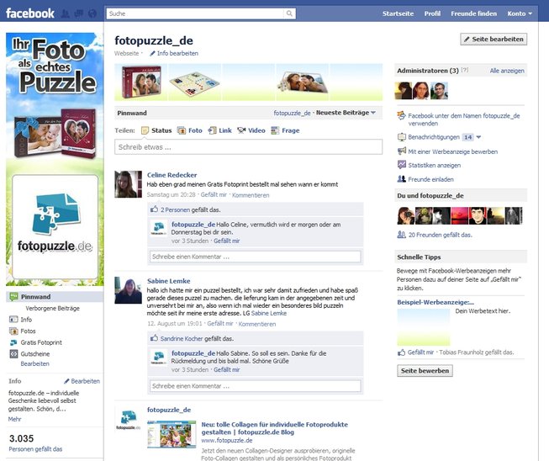Click Gratis Fotoprint icon in left sidebar
The image size is (549, 461).
(13, 342)
